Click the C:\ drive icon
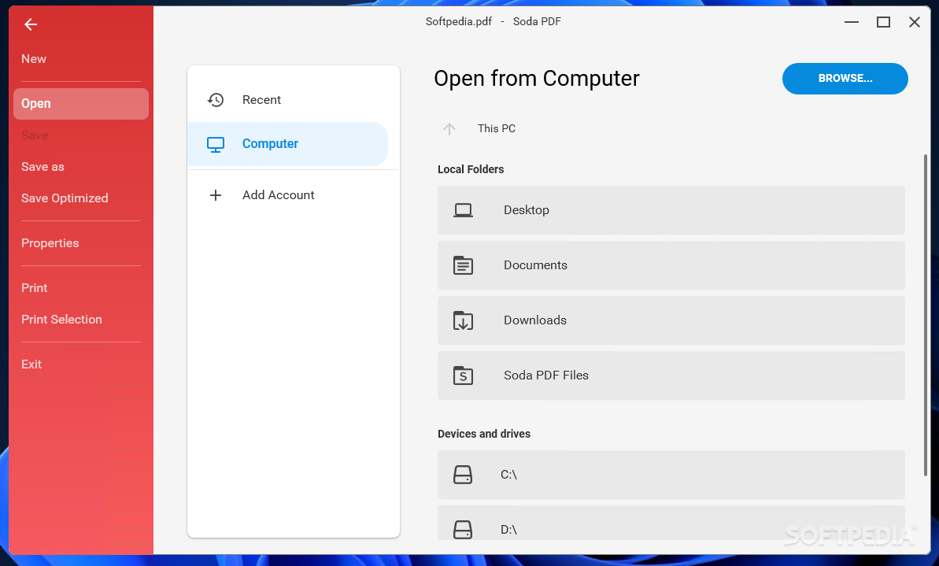 click(x=463, y=475)
